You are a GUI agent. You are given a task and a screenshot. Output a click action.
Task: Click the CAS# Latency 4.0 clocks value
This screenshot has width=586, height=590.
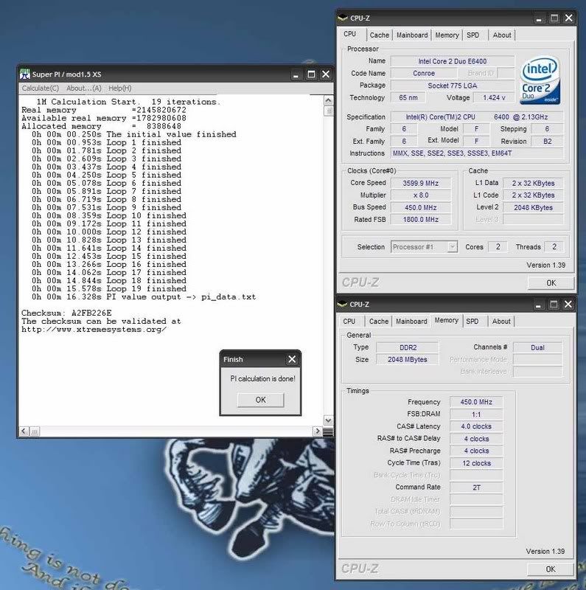(x=476, y=426)
